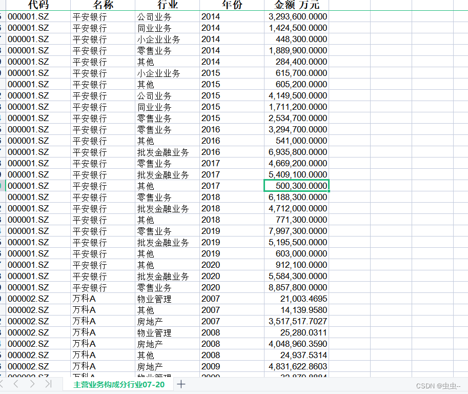Select the 年份 column header cell
The image size is (468, 394).
pos(232,5)
